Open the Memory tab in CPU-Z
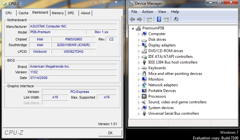 click(58, 13)
